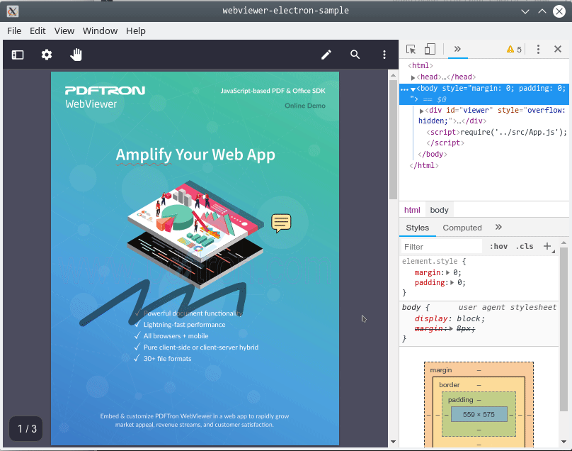572x451 pixels.
Task: Switch to the Computed tab
Action: [462, 228]
